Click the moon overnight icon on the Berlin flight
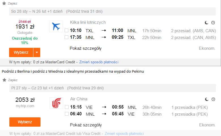The image size is (221, 136). click(x=207, y=23)
